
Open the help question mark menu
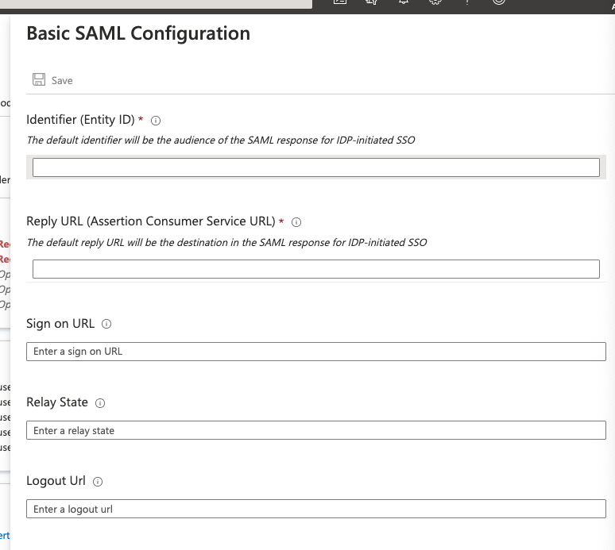pyautogui.click(x=466, y=2)
